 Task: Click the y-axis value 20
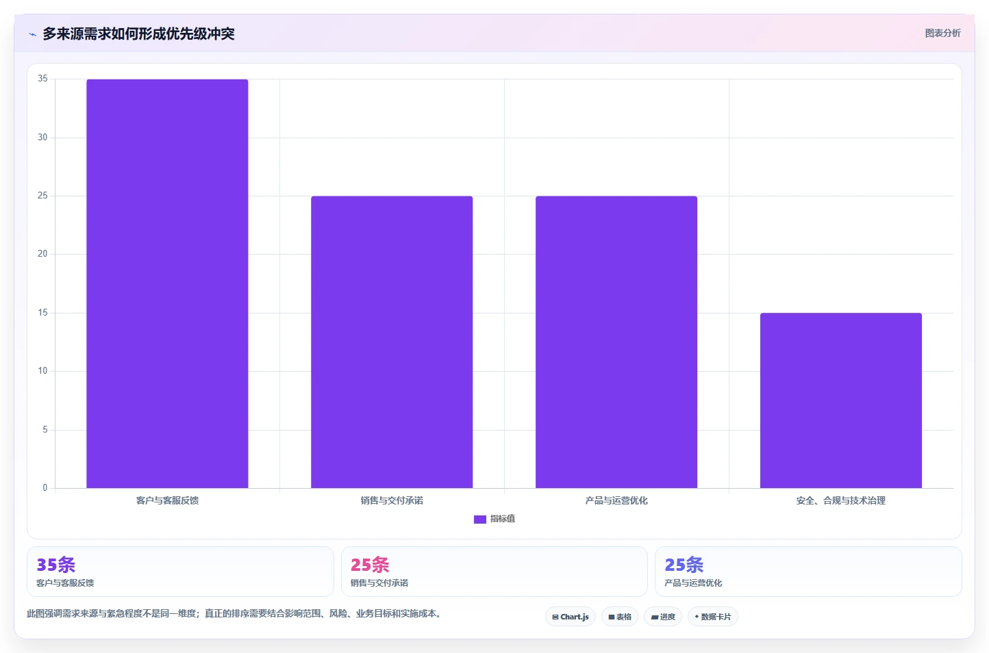pyautogui.click(x=42, y=254)
